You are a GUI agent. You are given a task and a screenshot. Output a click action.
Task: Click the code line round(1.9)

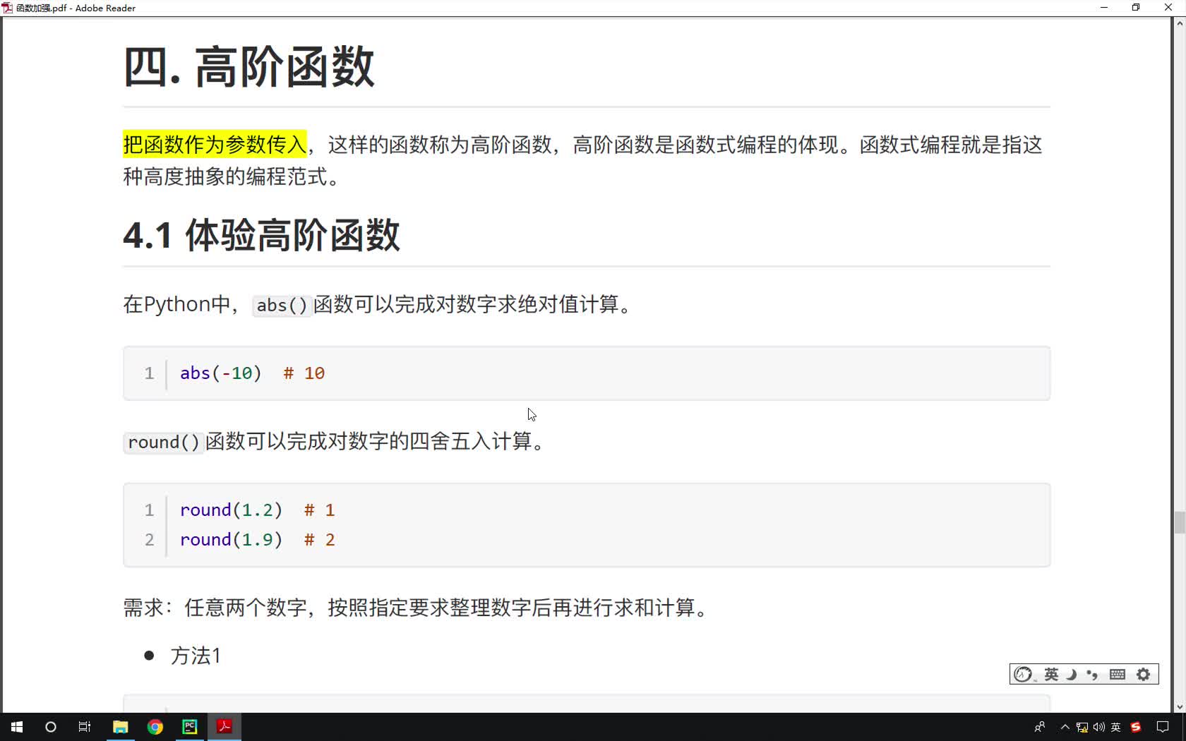(232, 540)
